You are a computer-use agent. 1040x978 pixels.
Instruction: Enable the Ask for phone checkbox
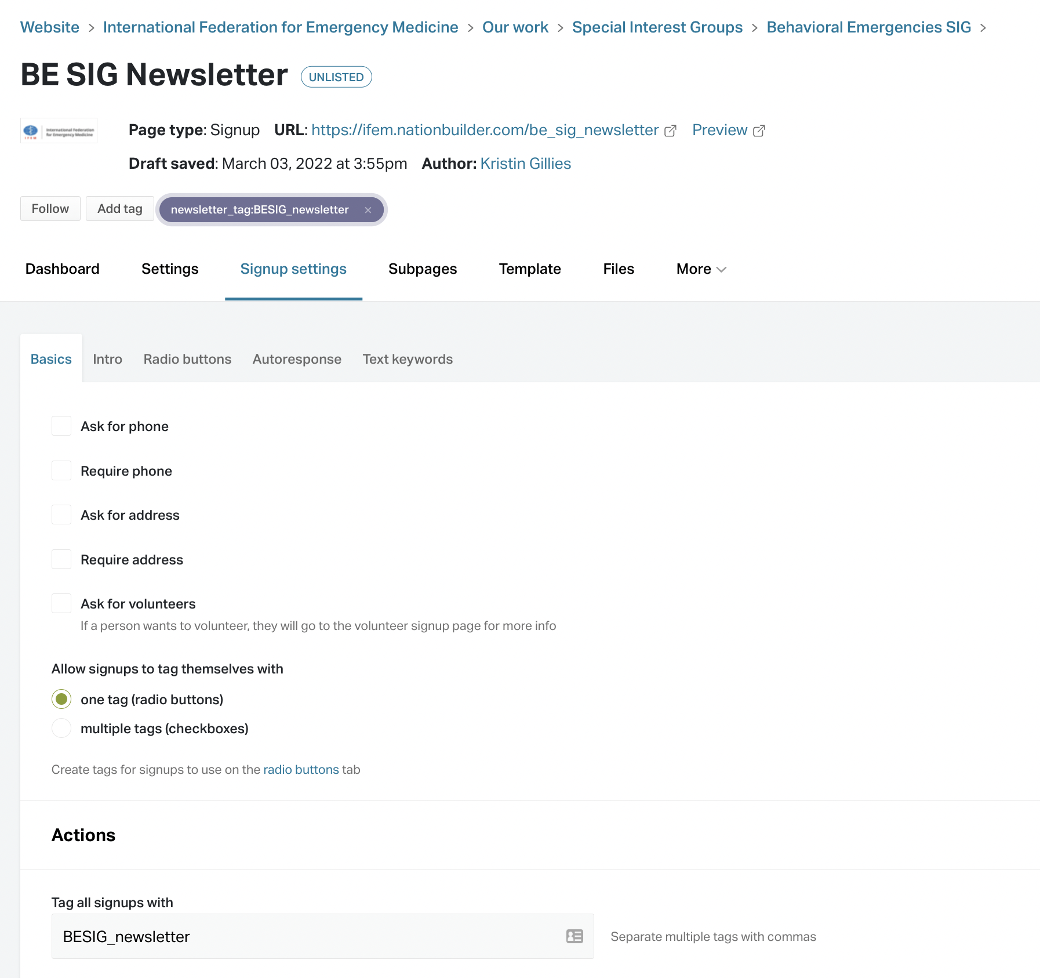(61, 426)
